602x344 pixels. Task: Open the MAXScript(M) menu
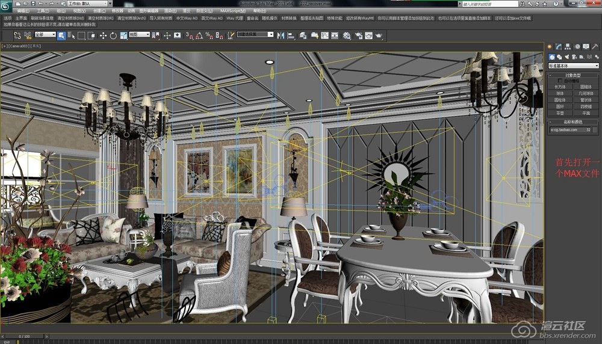pos(232,11)
